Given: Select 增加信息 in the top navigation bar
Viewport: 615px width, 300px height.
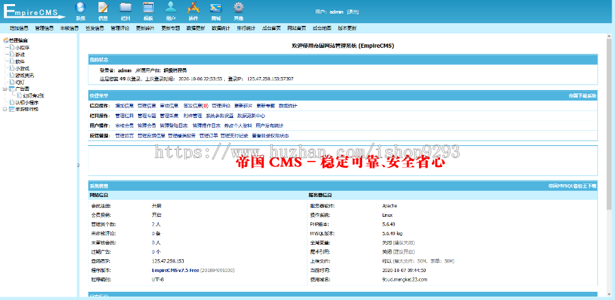Looking at the screenshot, I should (x=19, y=28).
